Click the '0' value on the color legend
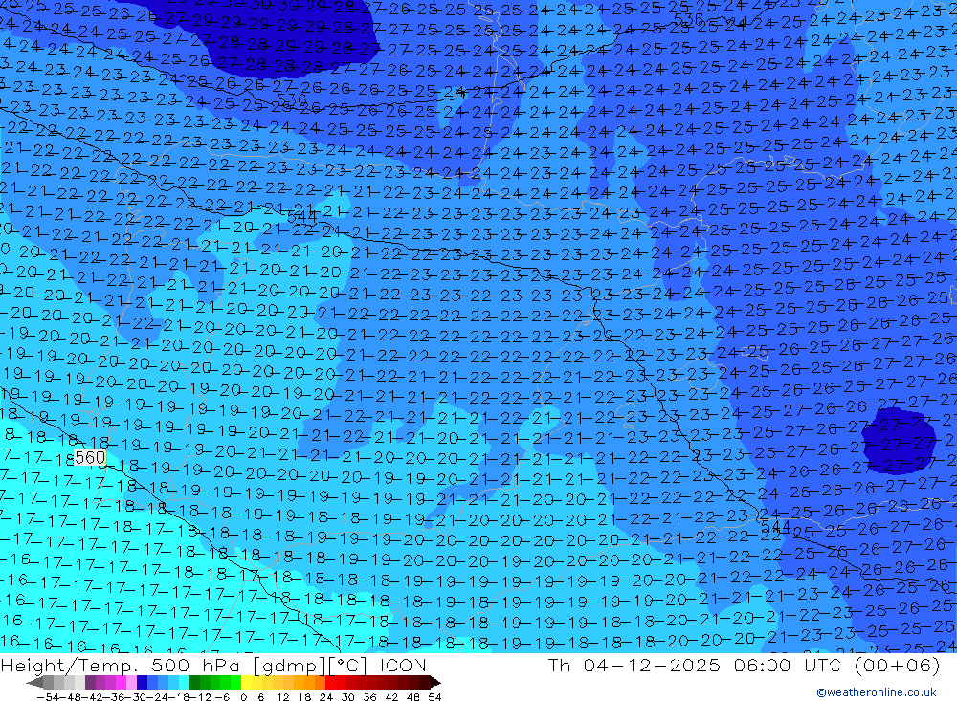This screenshot has width=957, height=701. click(243, 697)
